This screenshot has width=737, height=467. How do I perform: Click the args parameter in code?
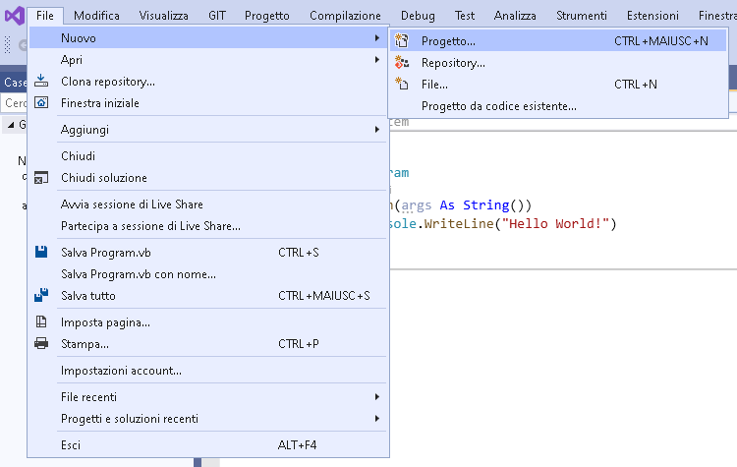[417, 206]
